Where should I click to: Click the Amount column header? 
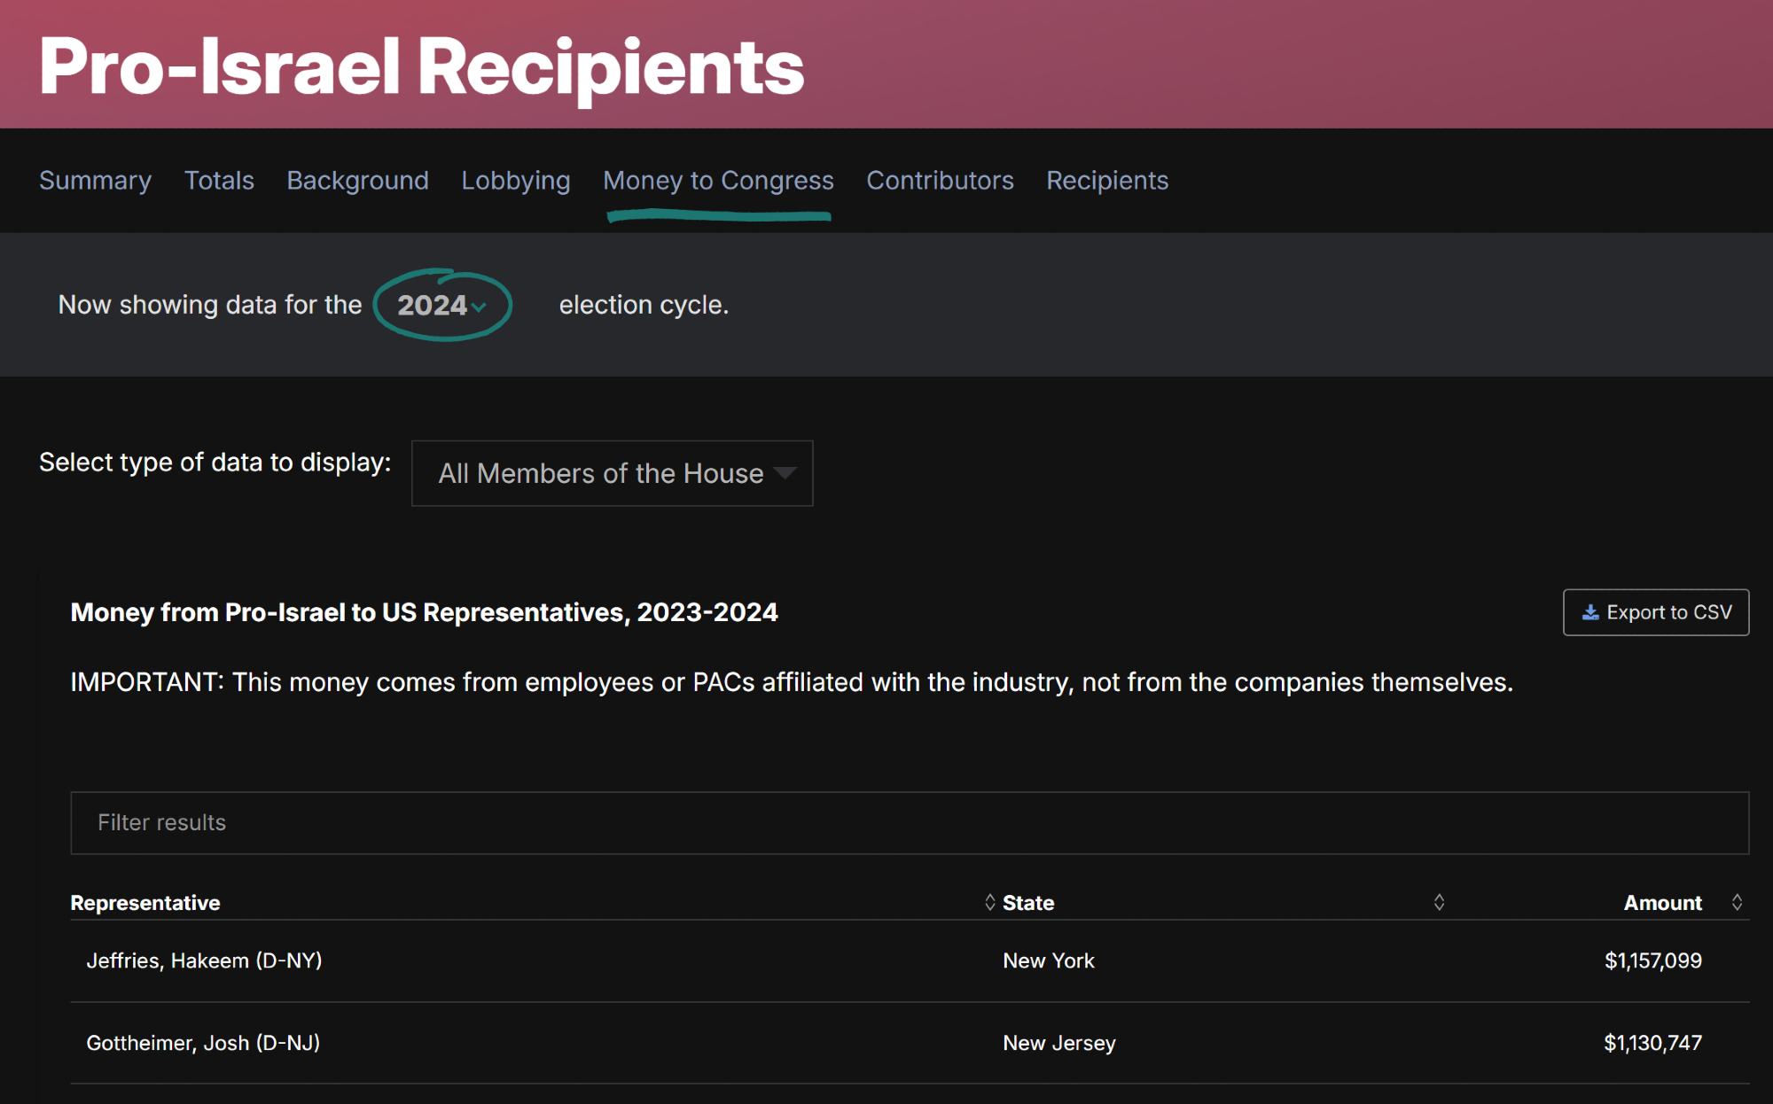pos(1662,902)
